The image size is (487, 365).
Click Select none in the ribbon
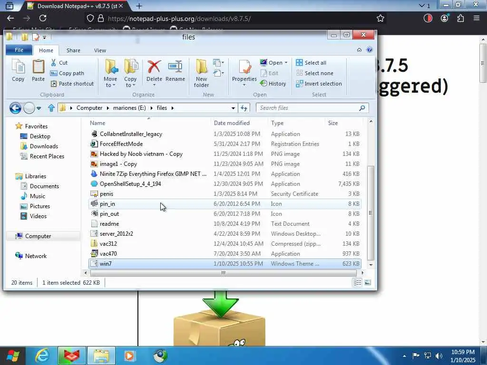315,73
